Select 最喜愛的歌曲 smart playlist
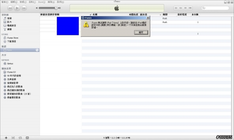Viewport: 234px width, 140px height. pos(14,97)
